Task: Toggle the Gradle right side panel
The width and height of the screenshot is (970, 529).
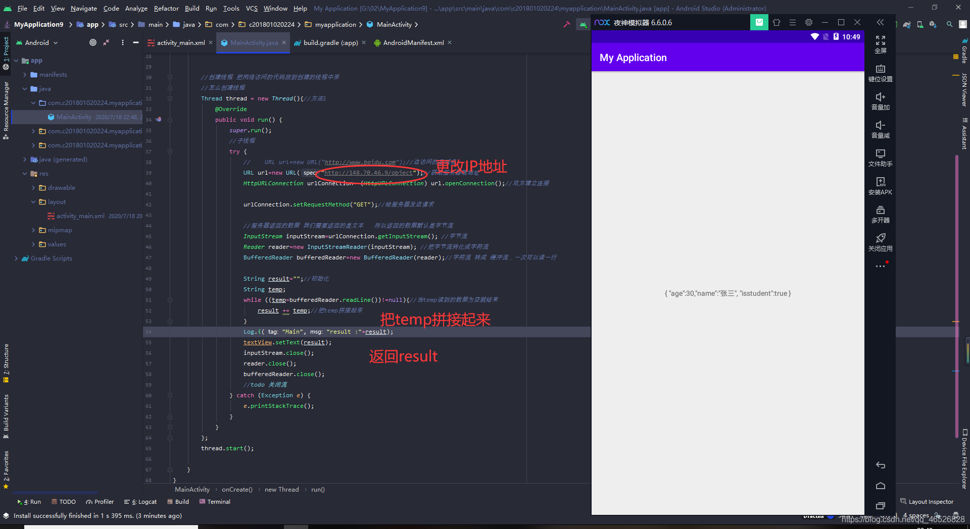Action: pyautogui.click(x=964, y=51)
